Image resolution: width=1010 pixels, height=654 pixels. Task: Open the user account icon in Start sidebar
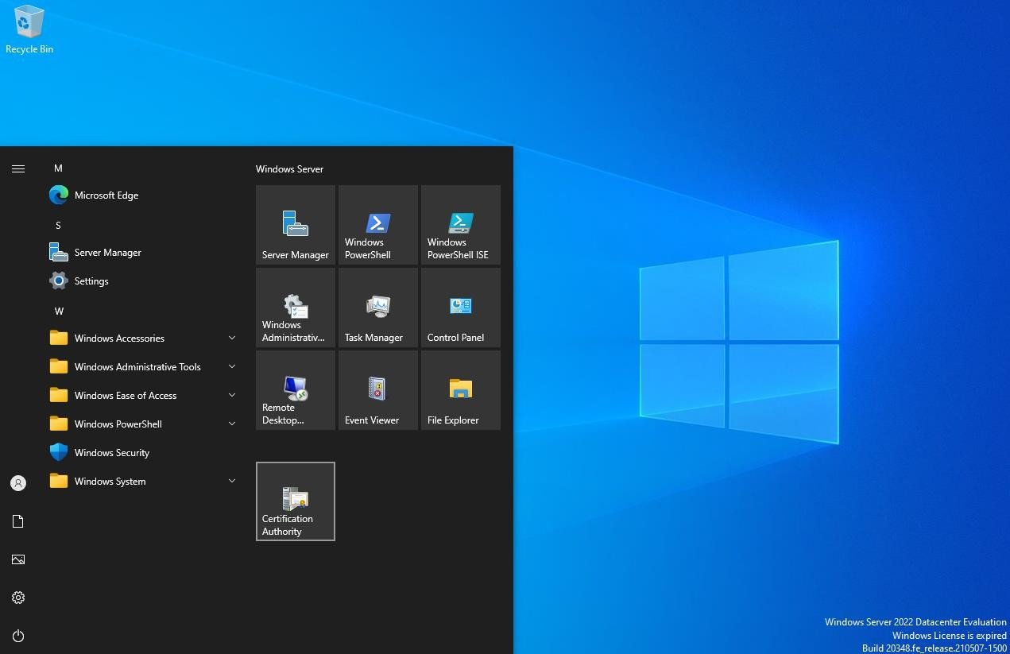(x=18, y=483)
